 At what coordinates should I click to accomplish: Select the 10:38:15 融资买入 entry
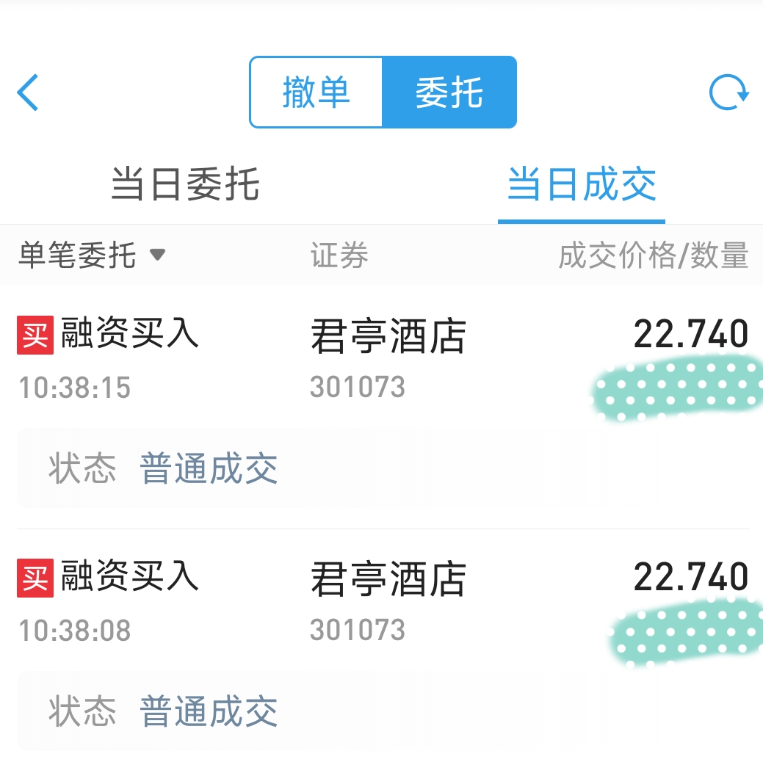383,406
